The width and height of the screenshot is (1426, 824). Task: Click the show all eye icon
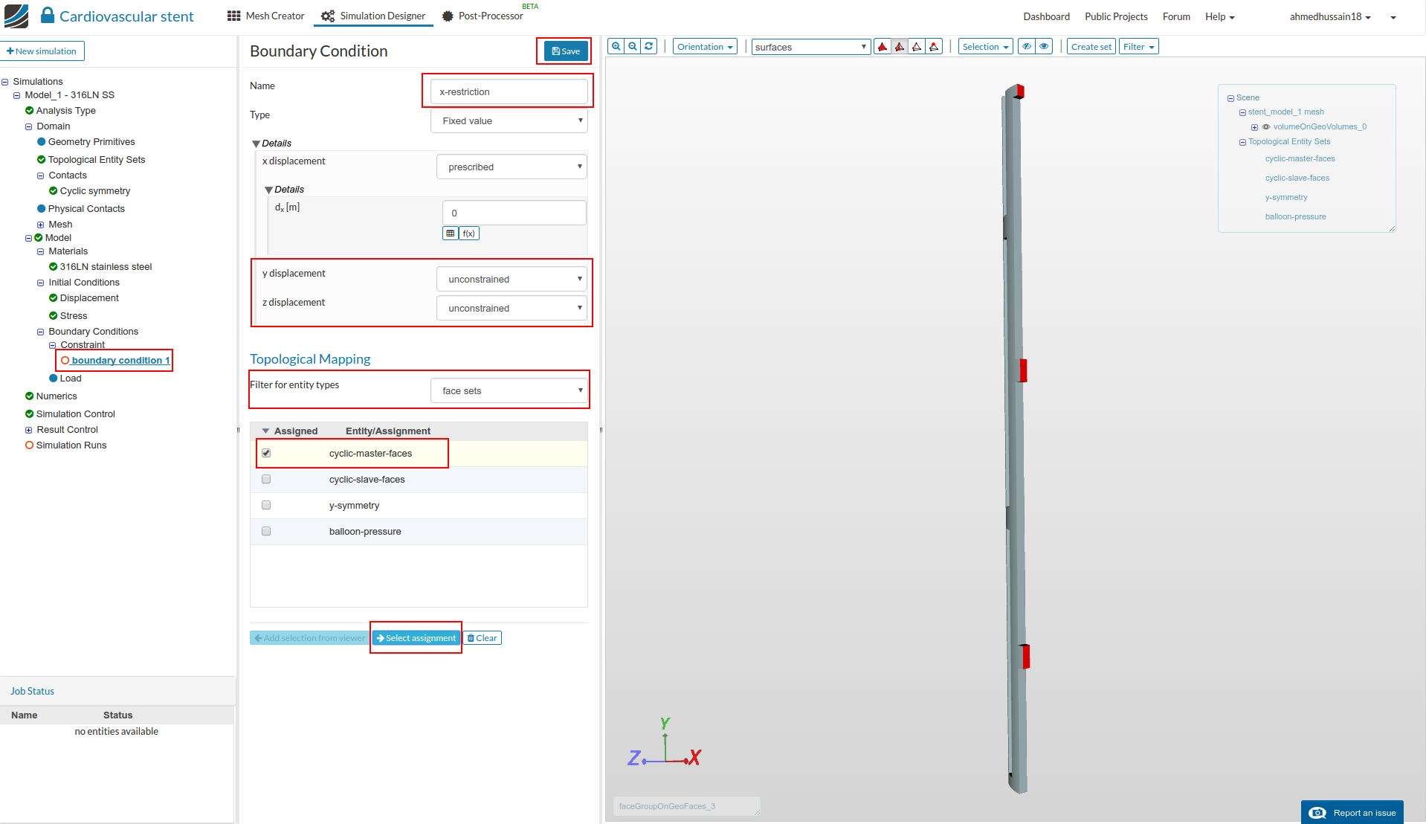point(1044,46)
